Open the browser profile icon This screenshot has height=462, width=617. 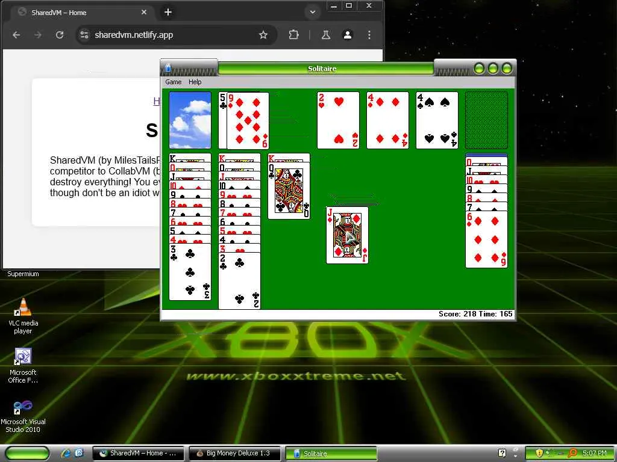pyautogui.click(x=348, y=35)
